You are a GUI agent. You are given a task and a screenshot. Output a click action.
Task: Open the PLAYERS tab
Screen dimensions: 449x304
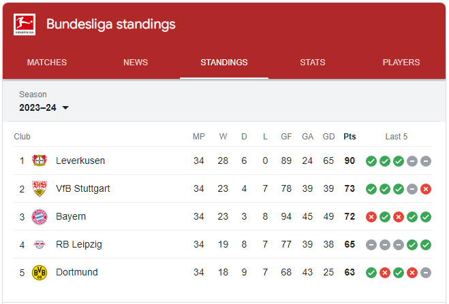coord(401,63)
